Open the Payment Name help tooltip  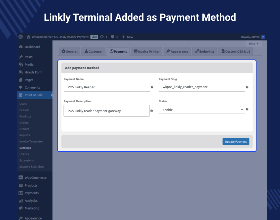152,87
